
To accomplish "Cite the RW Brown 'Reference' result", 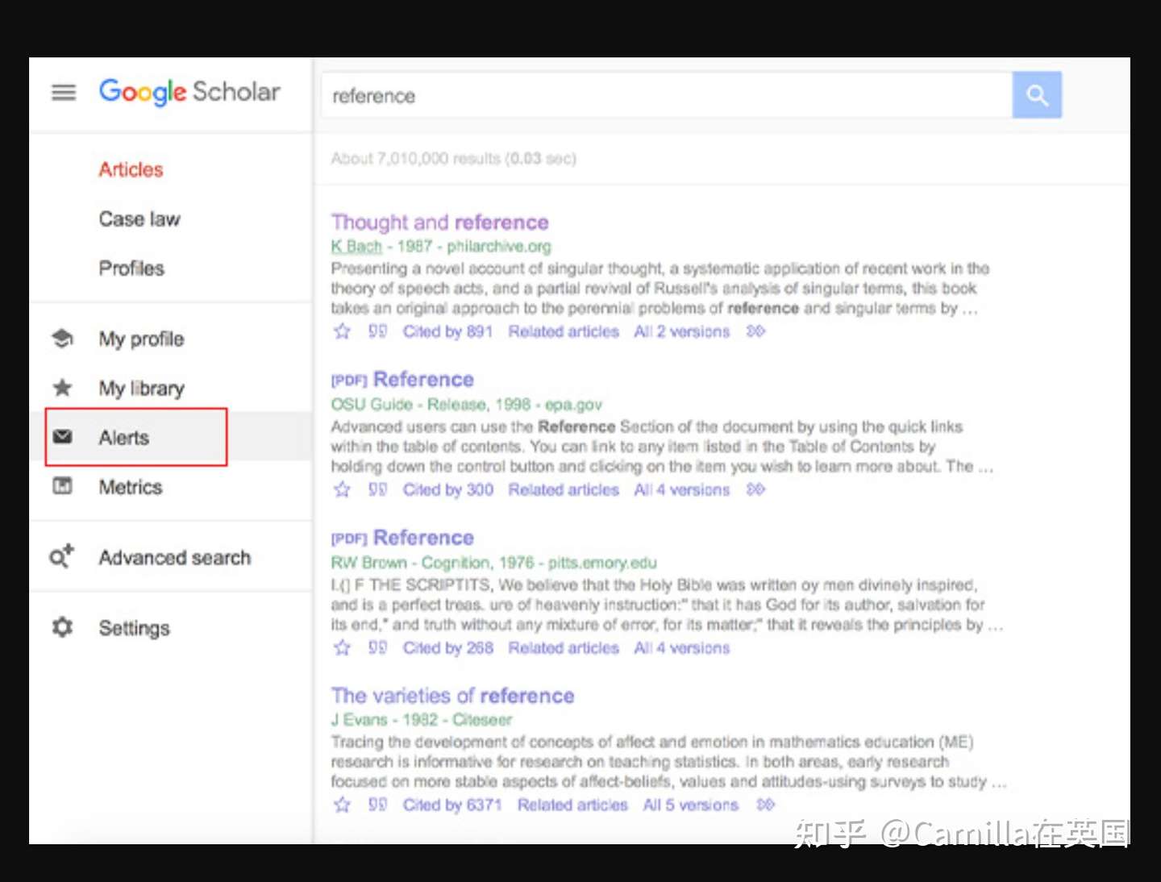I will click(x=377, y=647).
